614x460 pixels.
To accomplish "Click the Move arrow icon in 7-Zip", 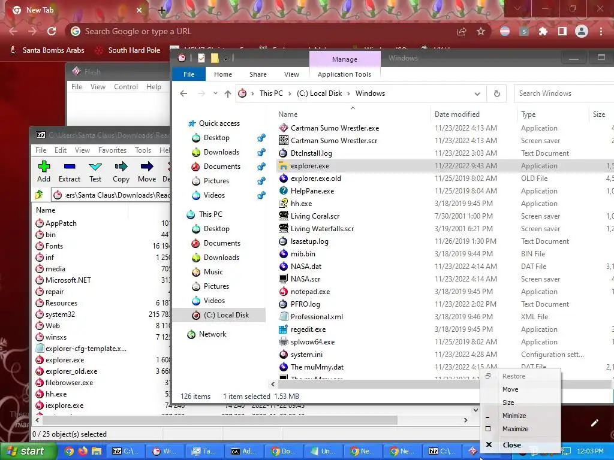I will [x=147, y=167].
